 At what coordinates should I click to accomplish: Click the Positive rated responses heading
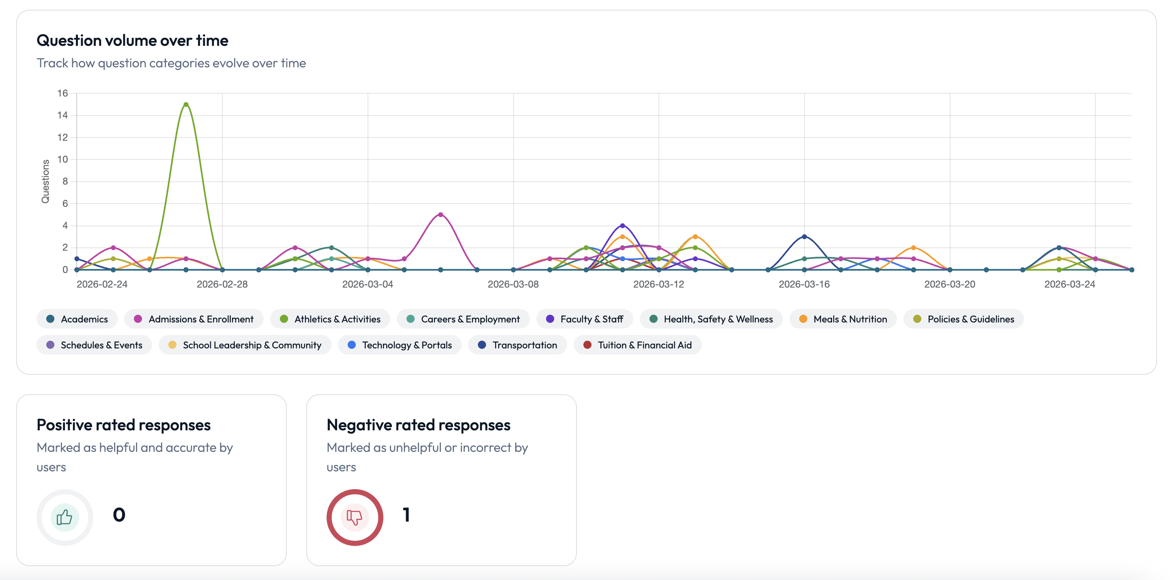tap(124, 425)
